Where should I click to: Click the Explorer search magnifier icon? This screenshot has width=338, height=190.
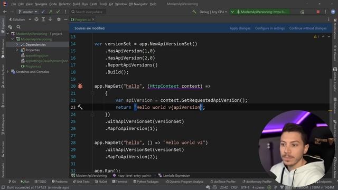(x=18, y=27)
